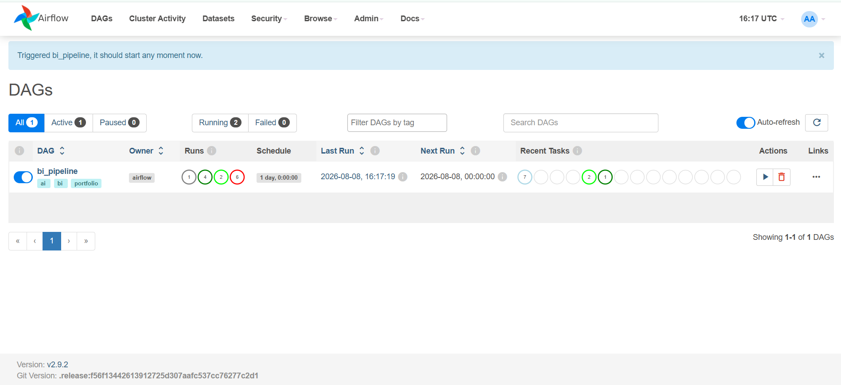The image size is (841, 385).
Task: Click the info icon next to Last Run header
Action: pyautogui.click(x=375, y=151)
